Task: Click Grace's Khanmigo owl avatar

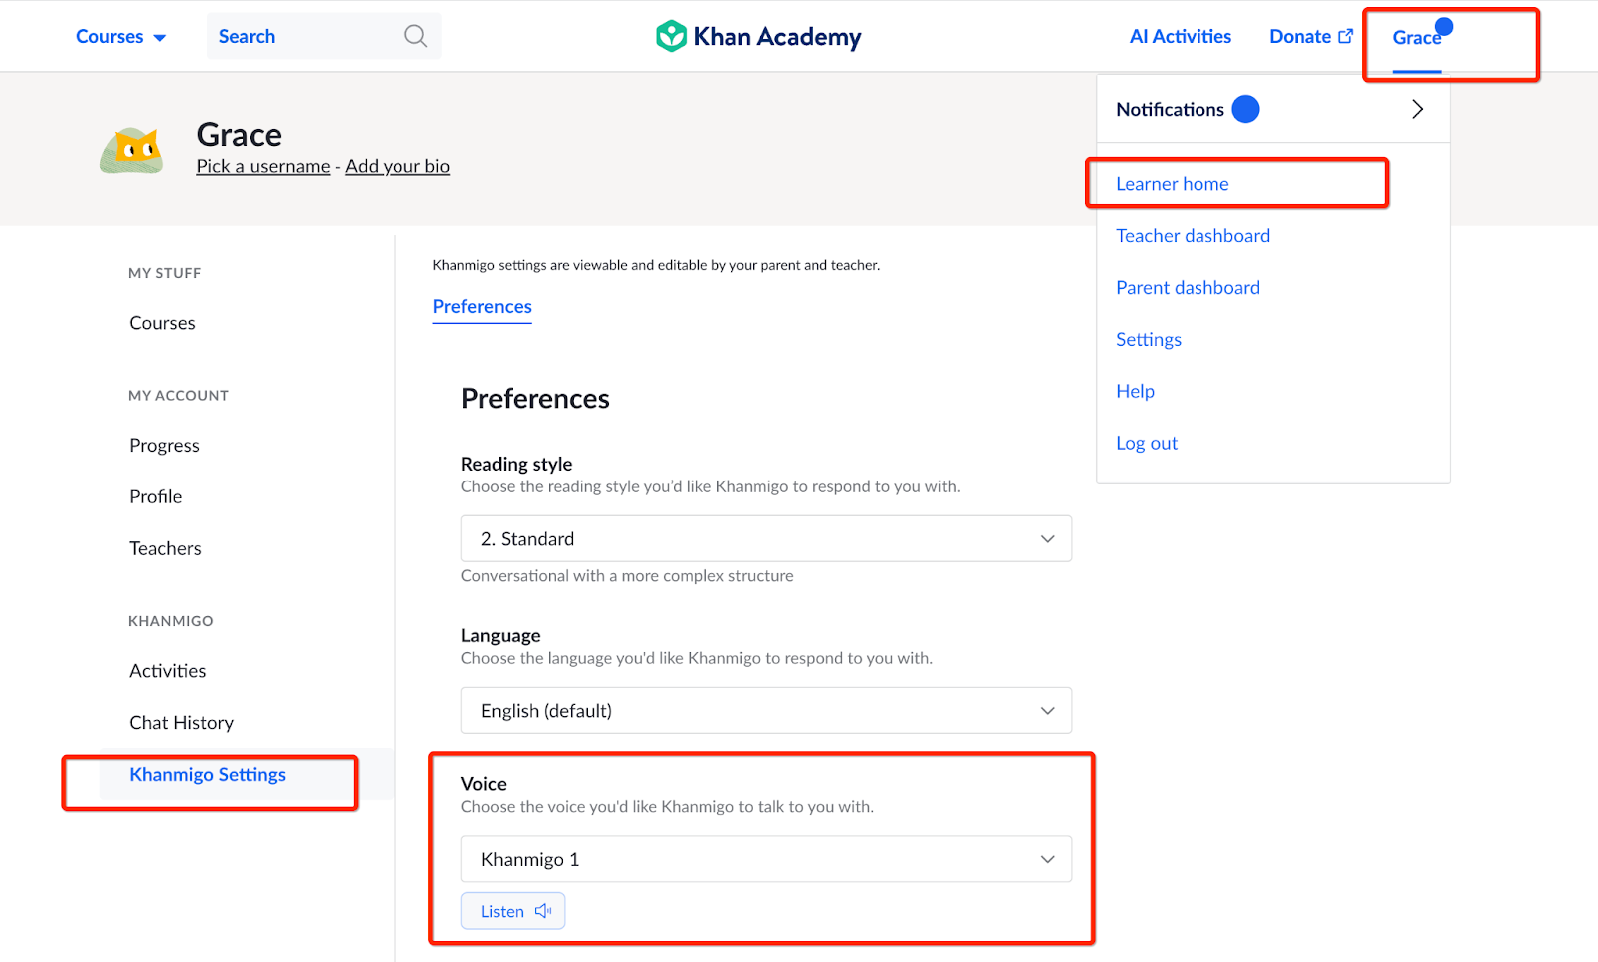Action: [x=131, y=148]
